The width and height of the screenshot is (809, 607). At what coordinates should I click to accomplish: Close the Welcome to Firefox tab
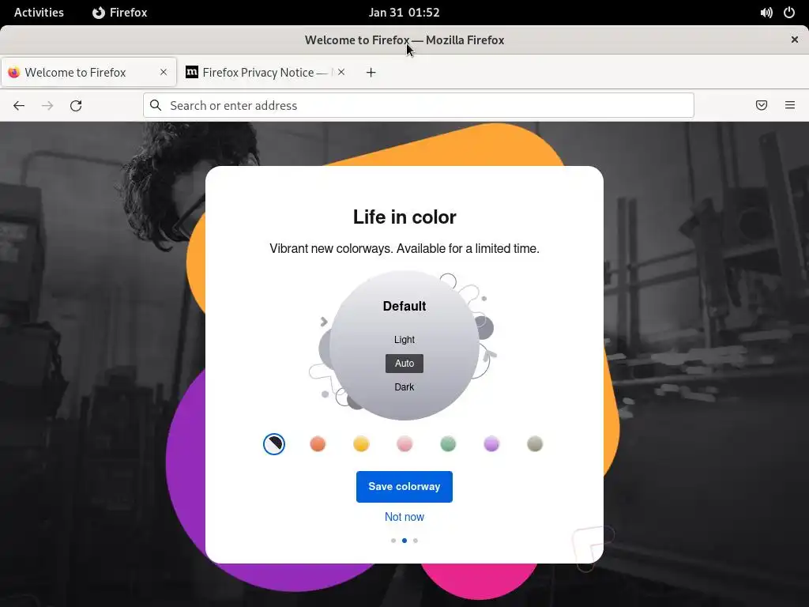coord(164,72)
